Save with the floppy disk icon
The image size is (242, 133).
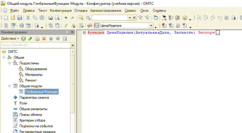[20, 18]
